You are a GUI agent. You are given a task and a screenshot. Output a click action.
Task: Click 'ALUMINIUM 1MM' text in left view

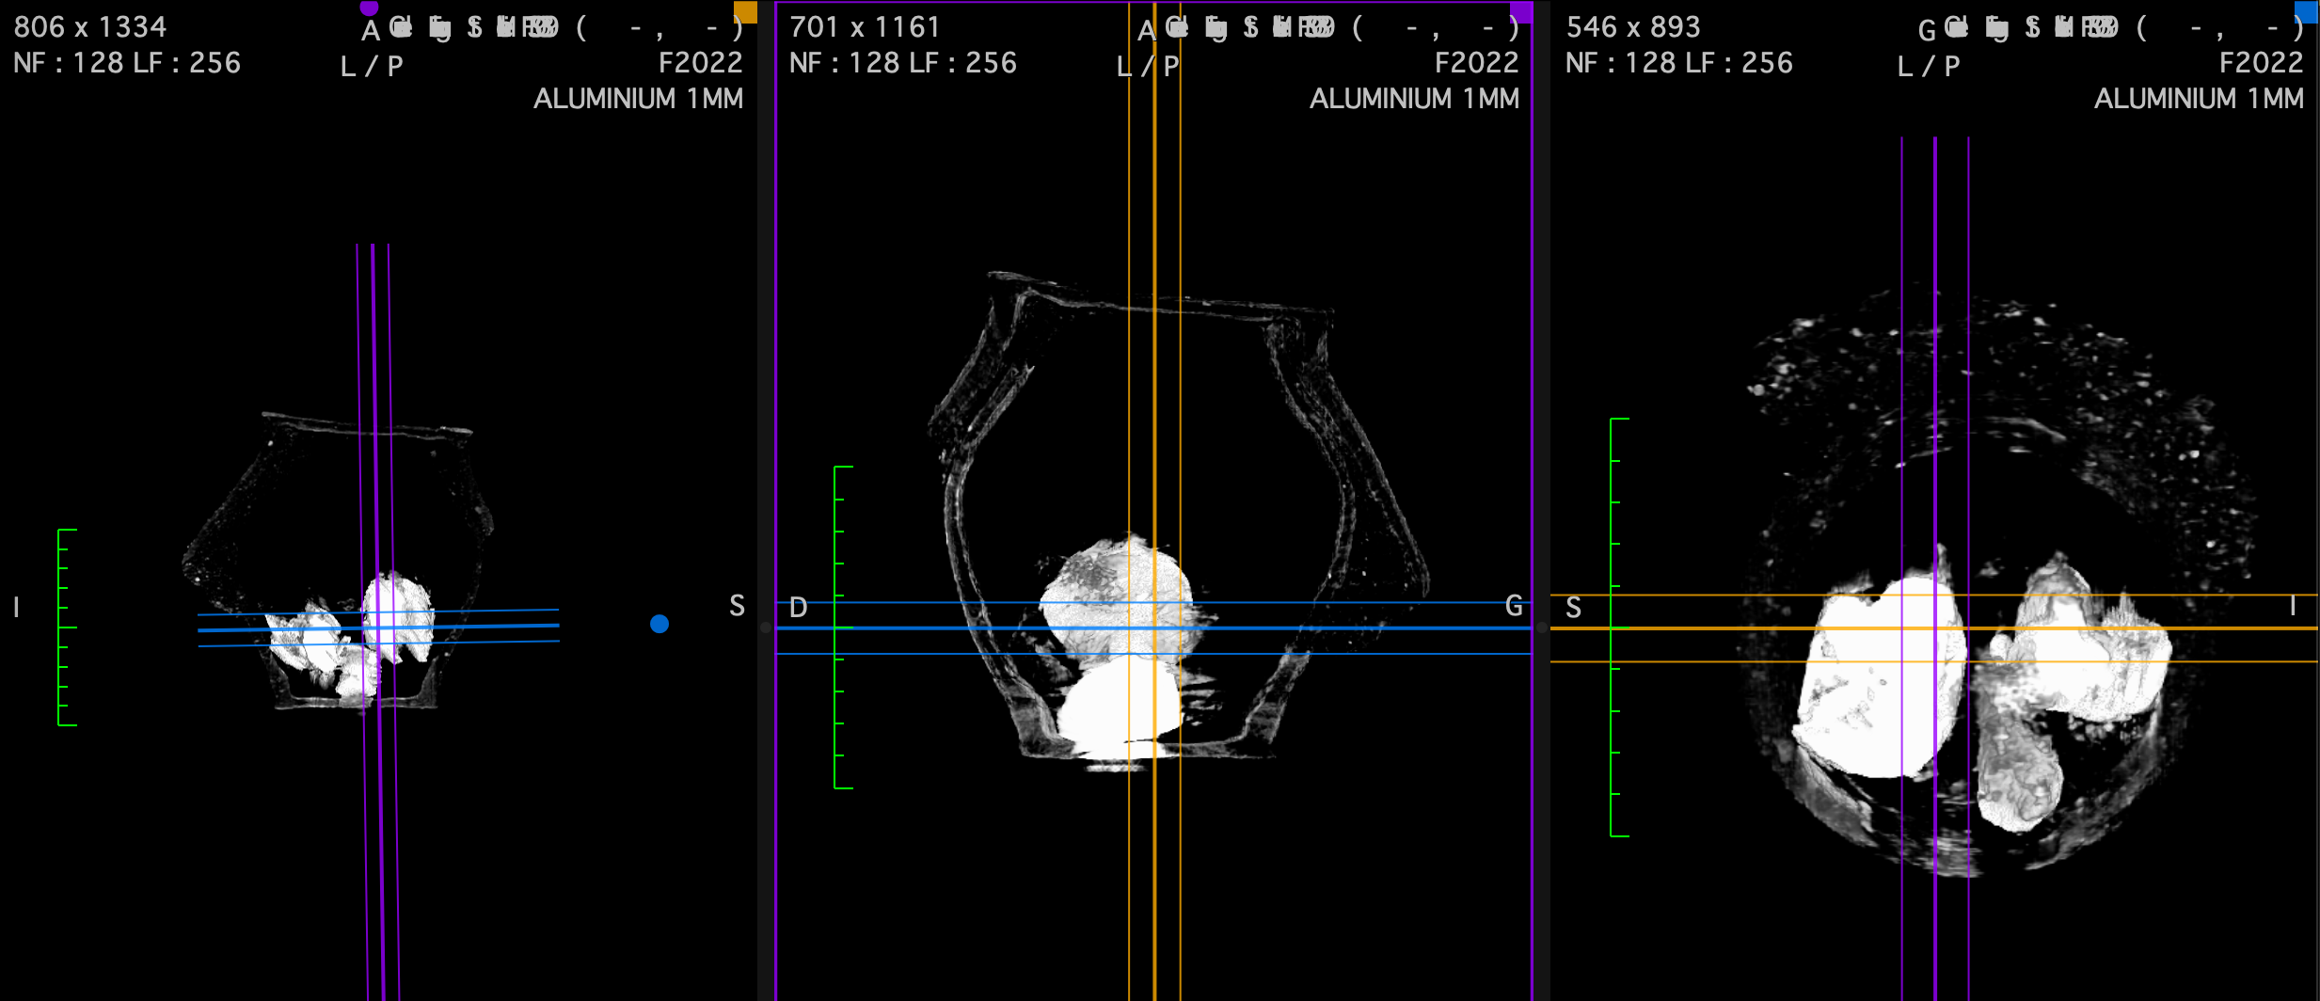point(639,99)
